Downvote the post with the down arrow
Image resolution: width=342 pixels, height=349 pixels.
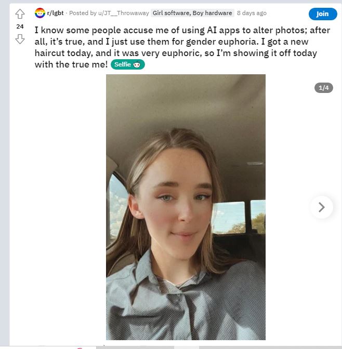(20, 39)
